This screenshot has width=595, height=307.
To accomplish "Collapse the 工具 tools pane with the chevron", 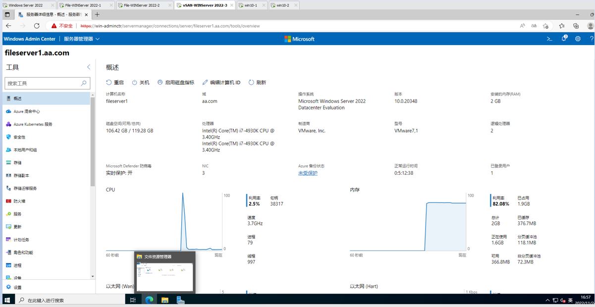I will click(x=89, y=66).
